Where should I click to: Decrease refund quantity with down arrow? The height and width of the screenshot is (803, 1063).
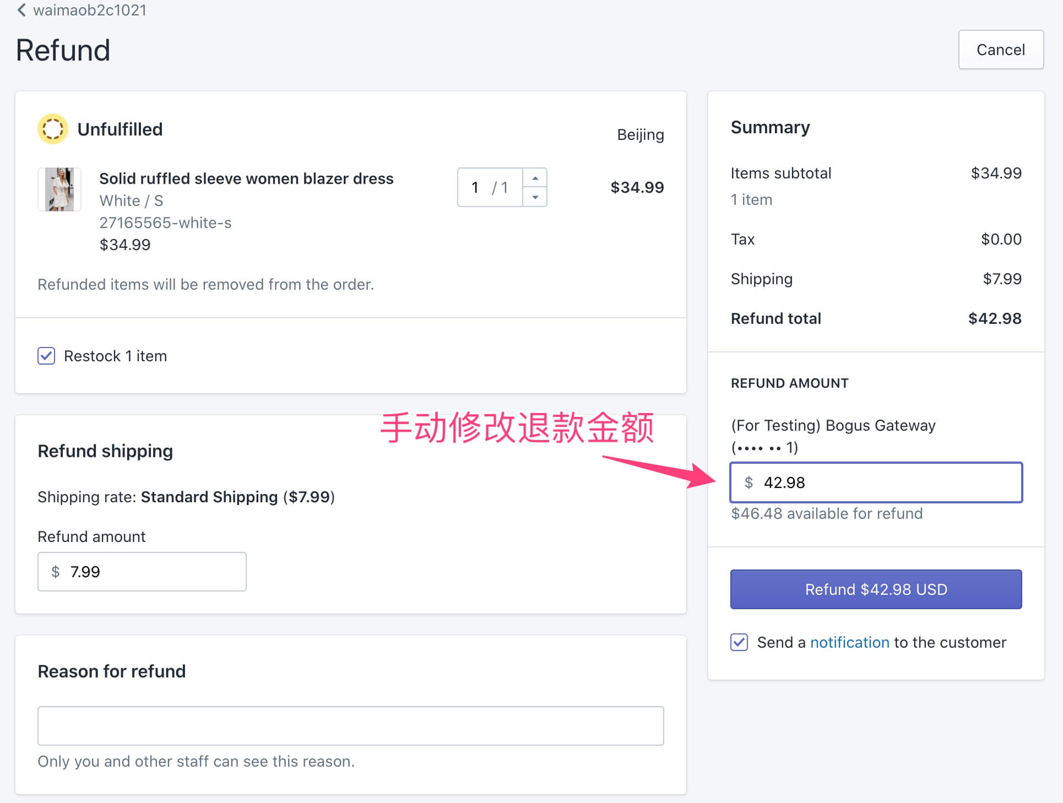[x=535, y=197]
